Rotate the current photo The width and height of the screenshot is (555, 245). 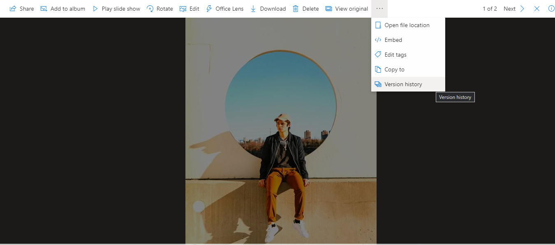pos(160,8)
